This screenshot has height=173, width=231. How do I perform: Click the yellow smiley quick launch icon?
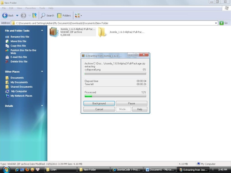tap(32, 170)
